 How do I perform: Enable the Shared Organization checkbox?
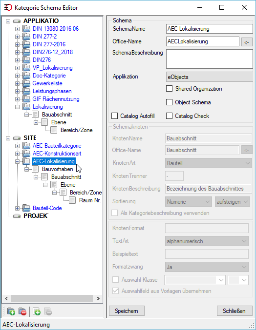coord(170,89)
